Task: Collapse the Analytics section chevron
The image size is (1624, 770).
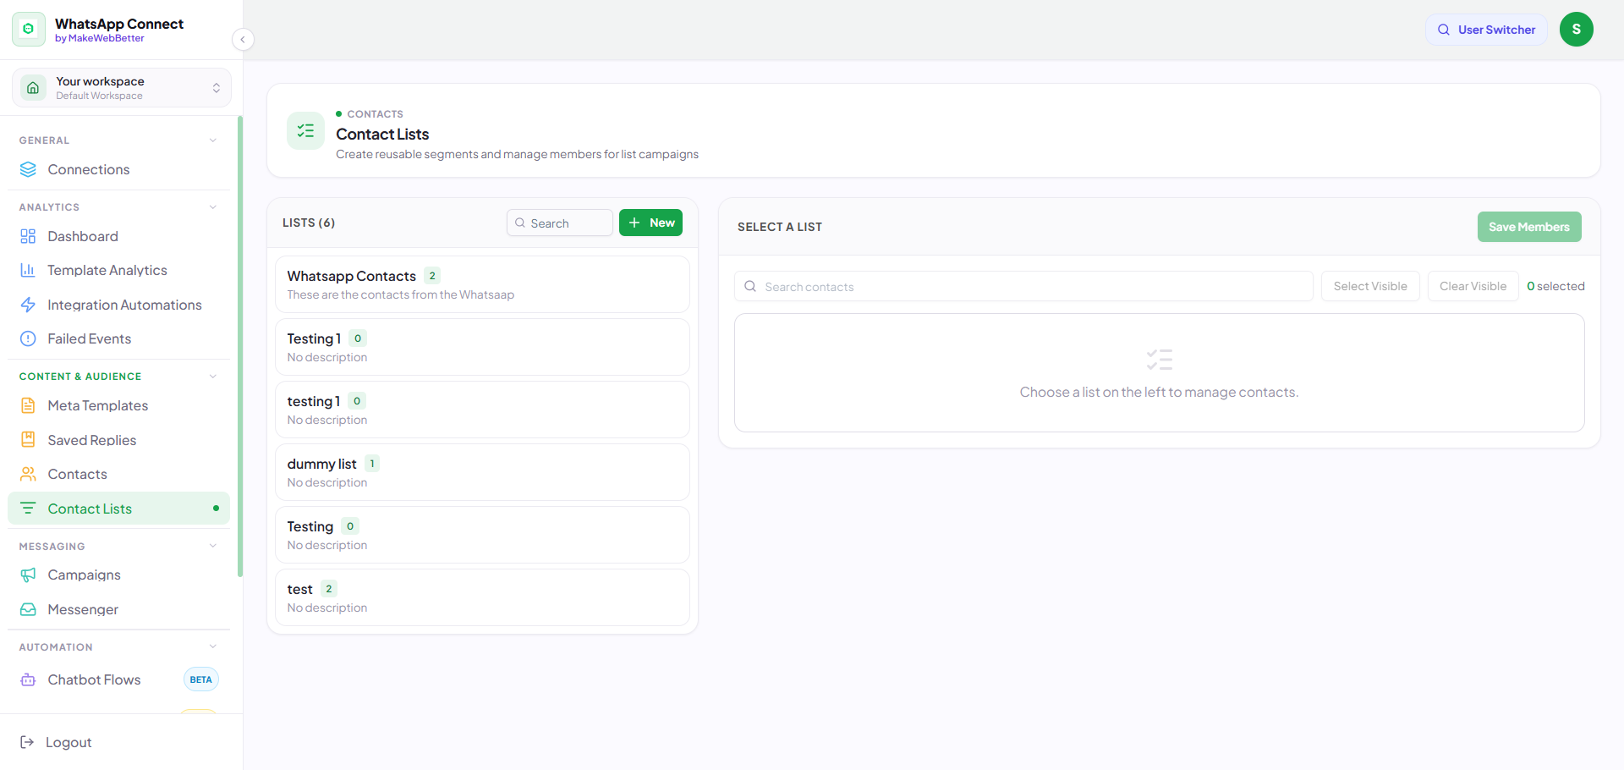Action: 213,207
